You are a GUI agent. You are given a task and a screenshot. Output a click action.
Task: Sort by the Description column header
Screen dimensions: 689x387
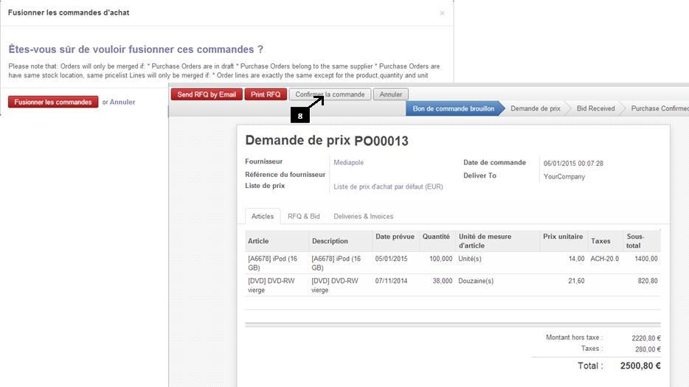point(341,241)
